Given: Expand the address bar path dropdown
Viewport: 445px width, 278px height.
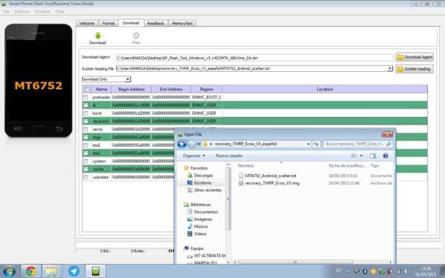Looking at the screenshot, I should click(309, 144).
